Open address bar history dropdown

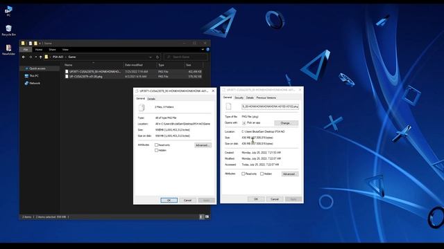(151, 57)
